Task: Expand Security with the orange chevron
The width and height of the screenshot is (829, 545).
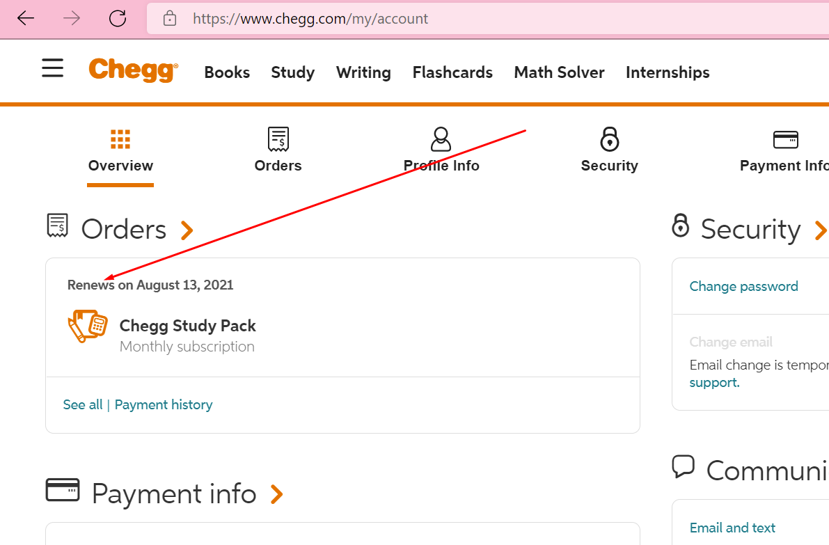Action: pos(820,230)
